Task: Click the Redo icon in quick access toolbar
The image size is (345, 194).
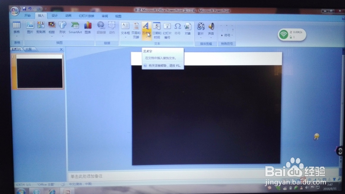Action: click(39, 9)
